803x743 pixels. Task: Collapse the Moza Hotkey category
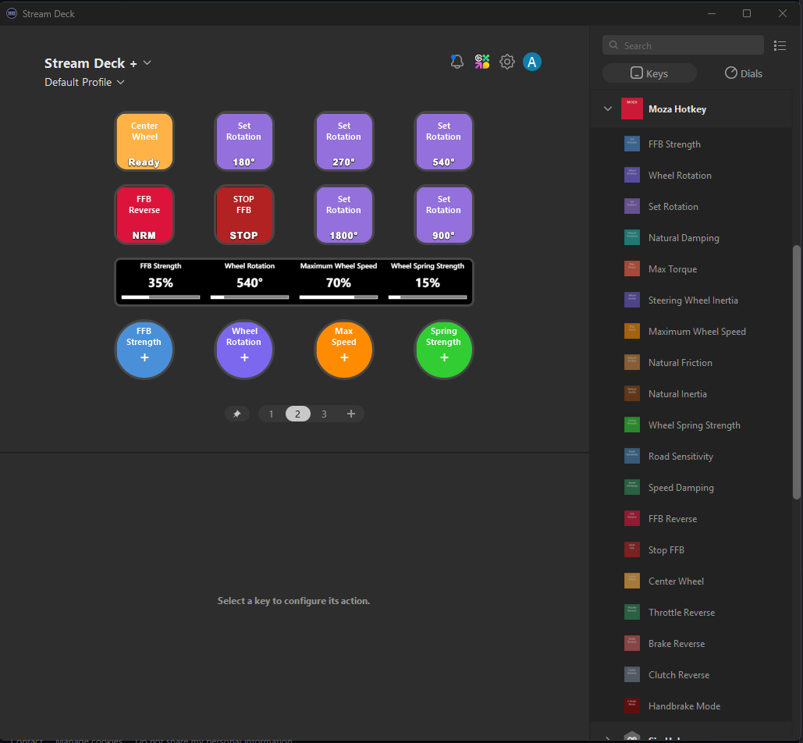608,108
